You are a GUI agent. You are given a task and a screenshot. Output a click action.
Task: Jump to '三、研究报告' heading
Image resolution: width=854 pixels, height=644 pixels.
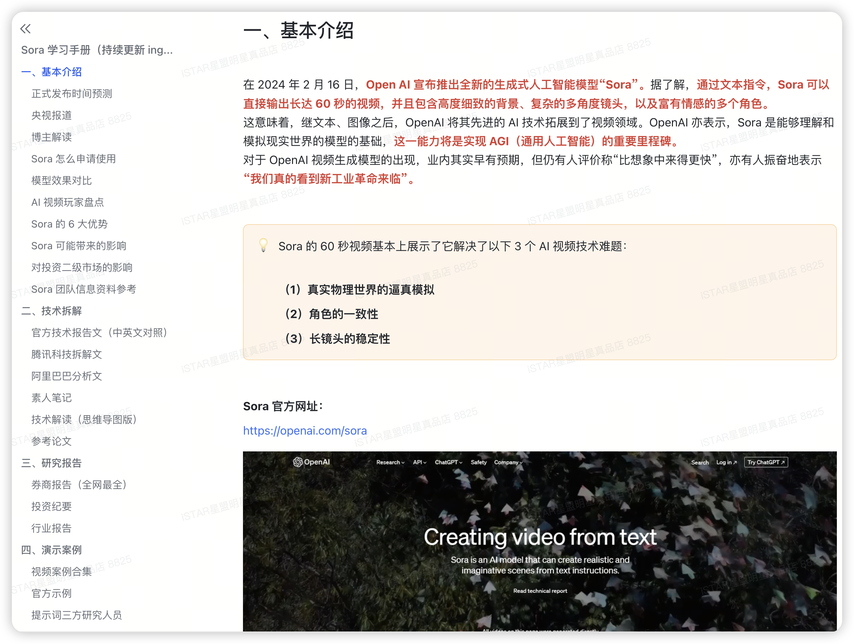(x=51, y=463)
